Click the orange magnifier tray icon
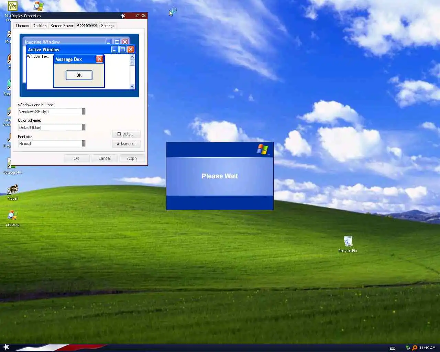440x352 pixels. pyautogui.click(x=415, y=348)
